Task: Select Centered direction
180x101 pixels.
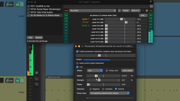Action: [103, 89]
